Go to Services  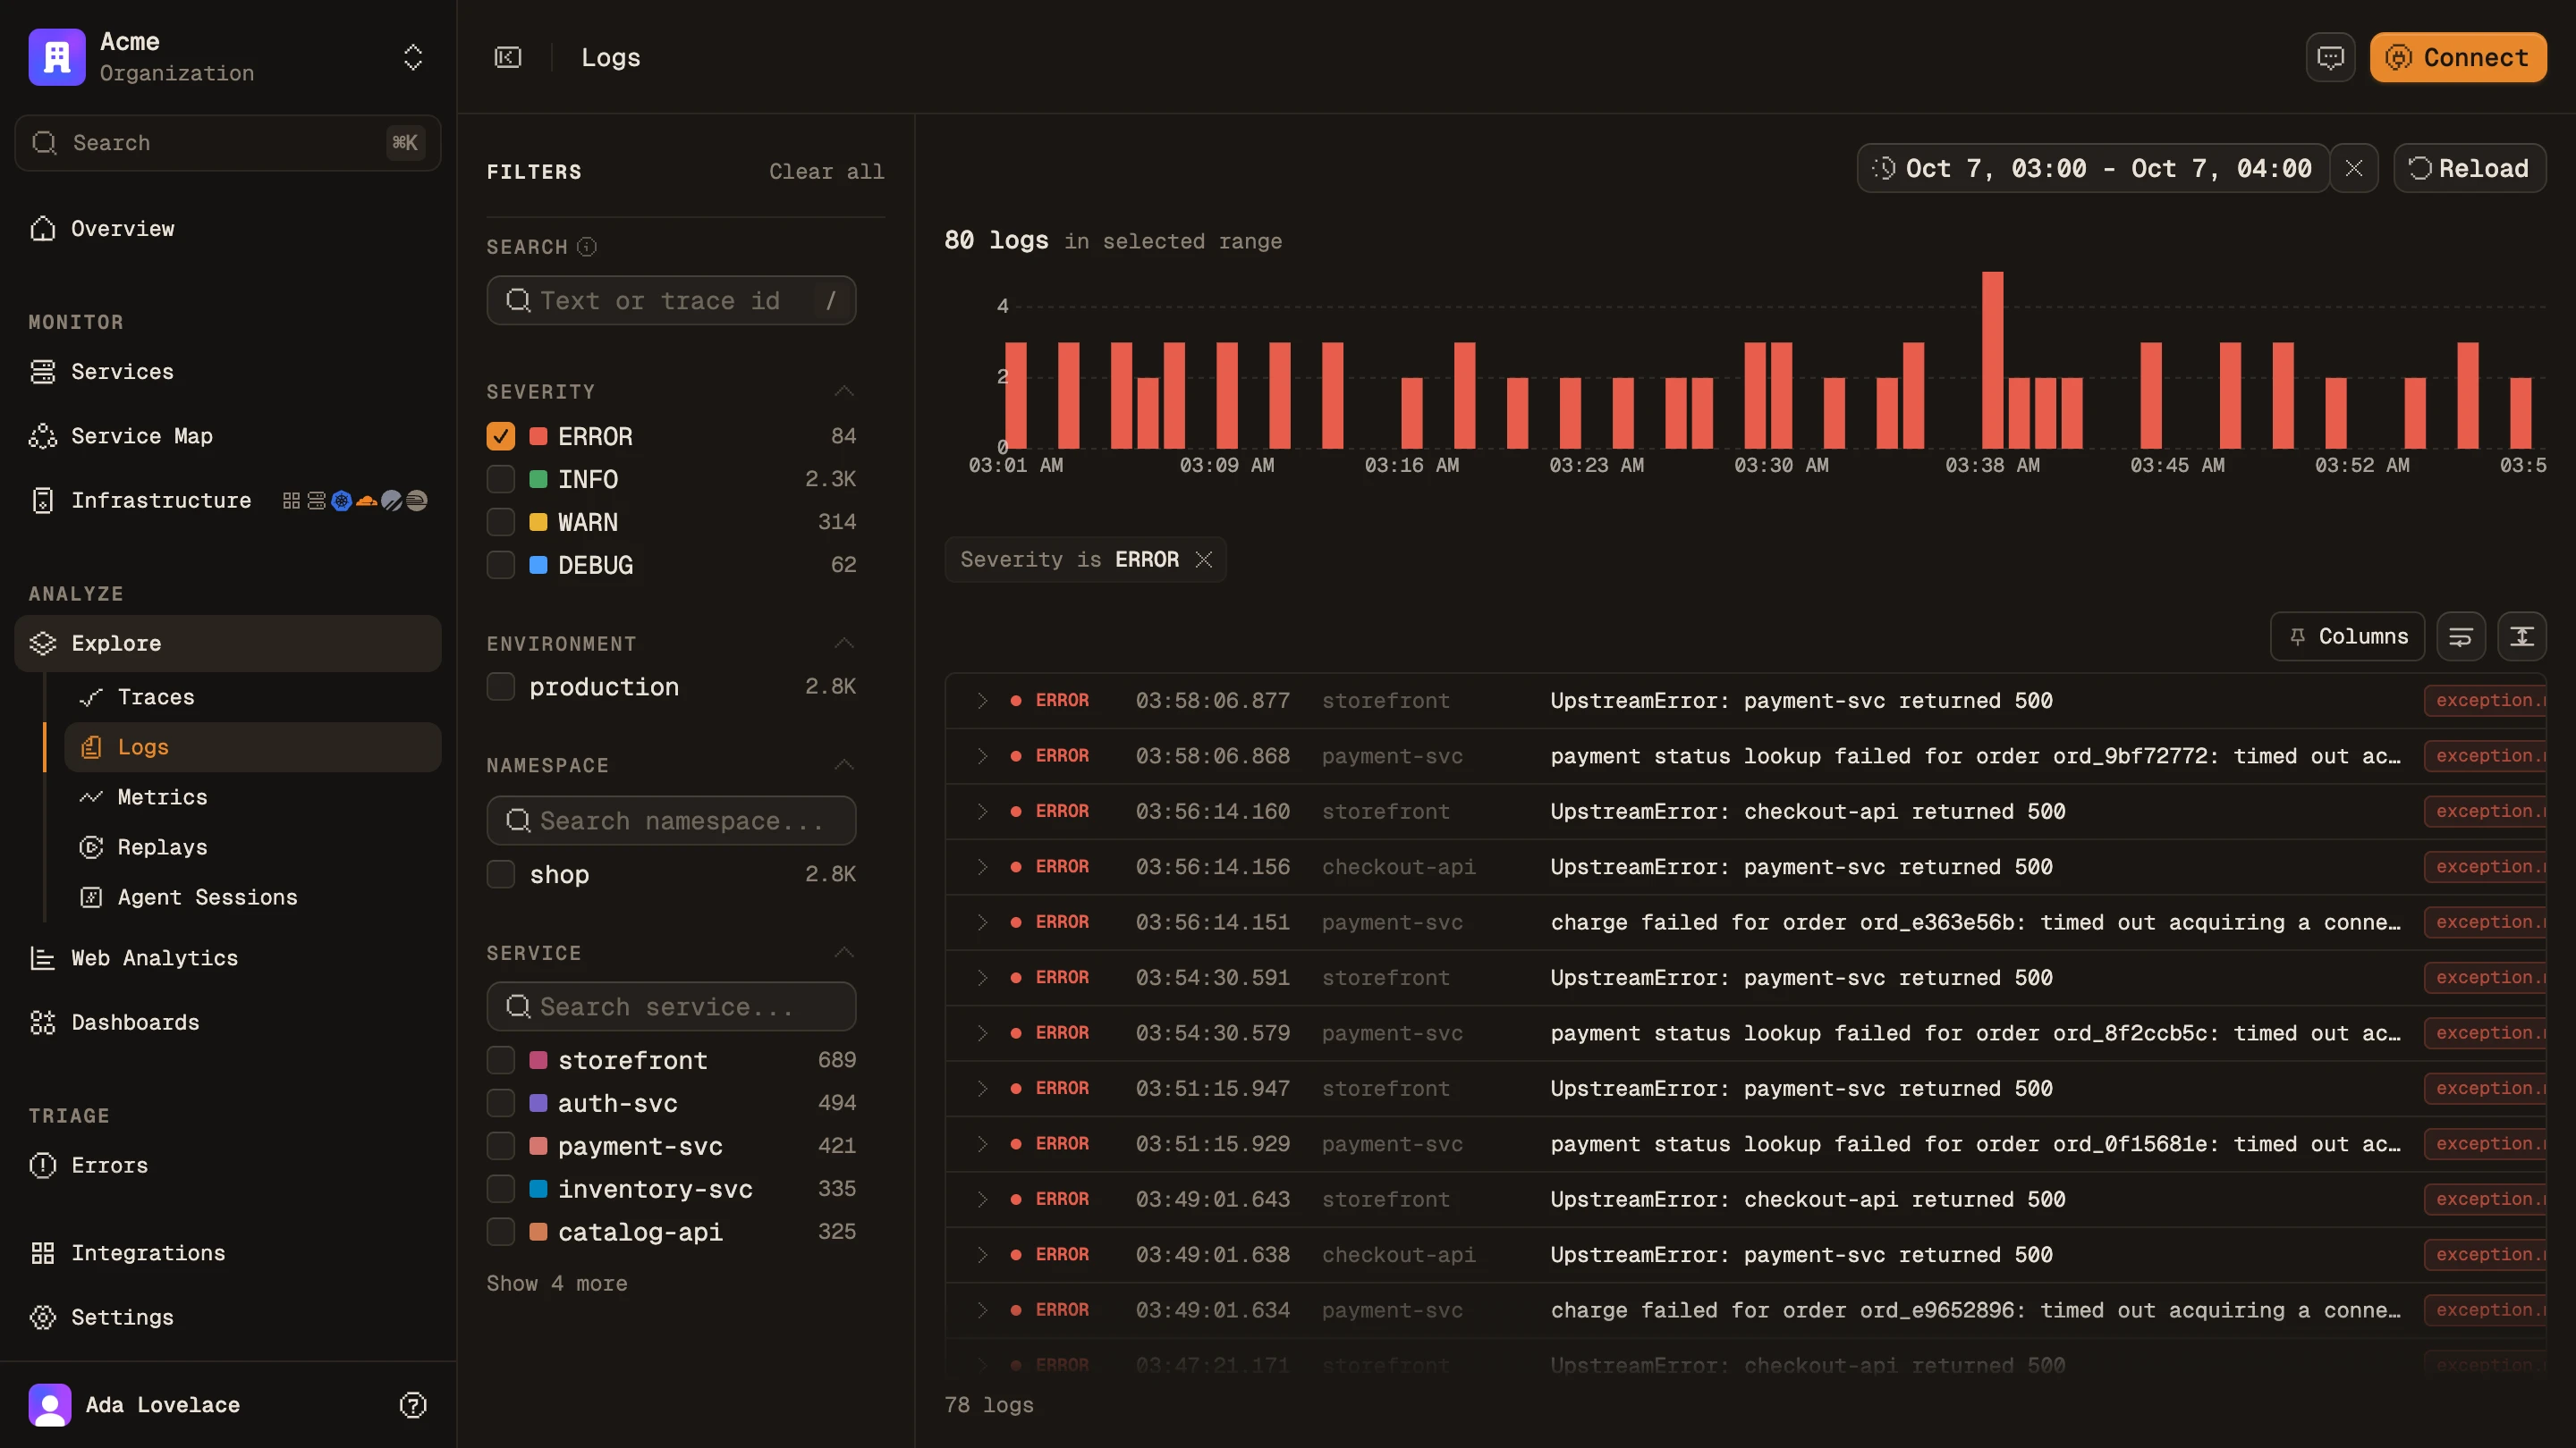click(x=228, y=372)
